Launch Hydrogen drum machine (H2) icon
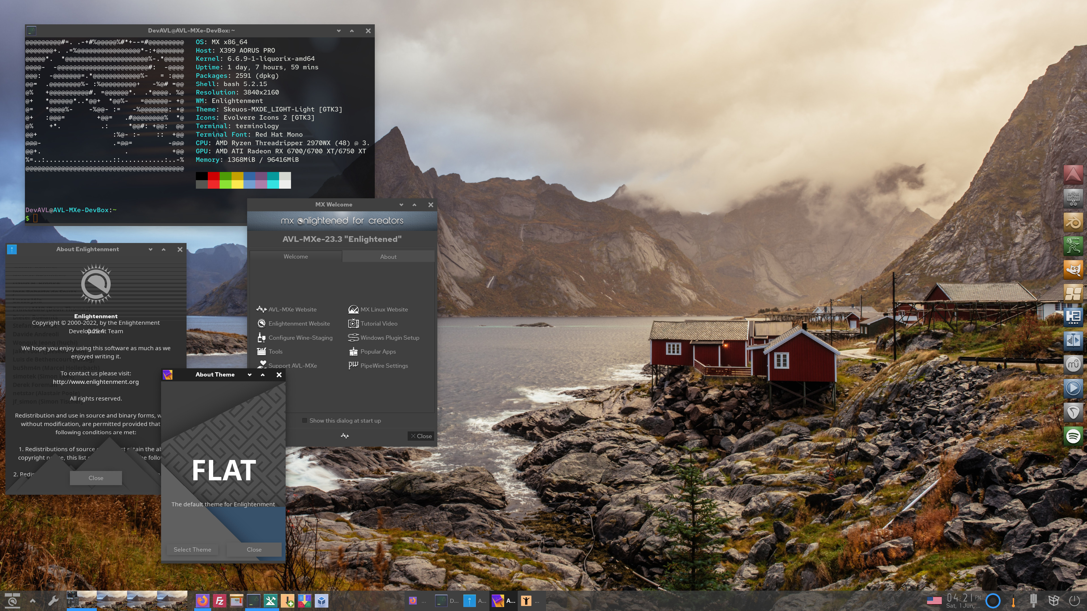The image size is (1087, 611). point(1073,317)
